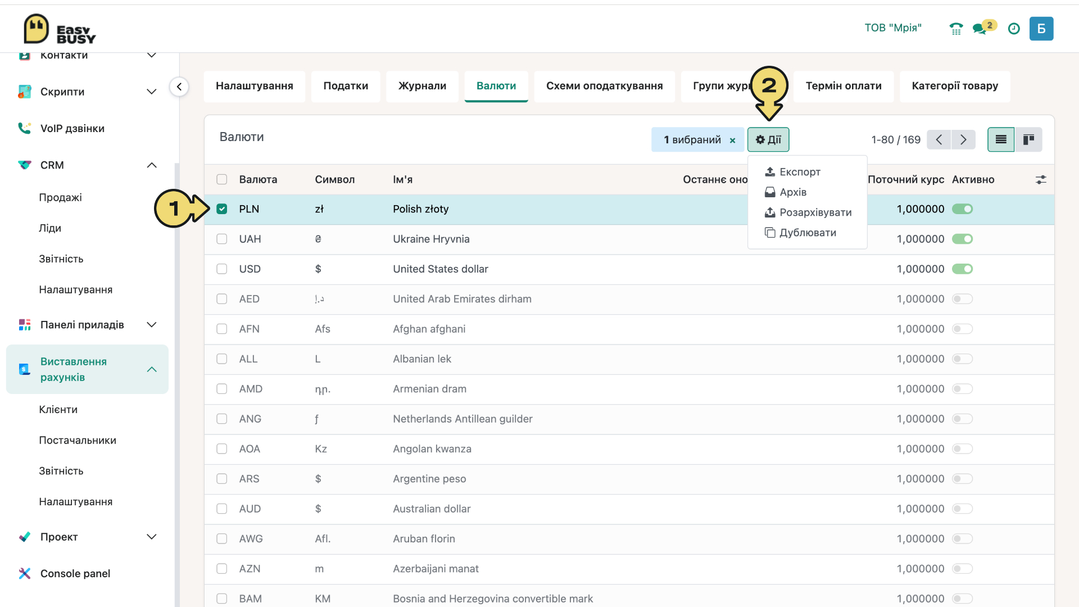Check the AFN row checkbox
Screen dimensions: 1079x607
point(222,329)
